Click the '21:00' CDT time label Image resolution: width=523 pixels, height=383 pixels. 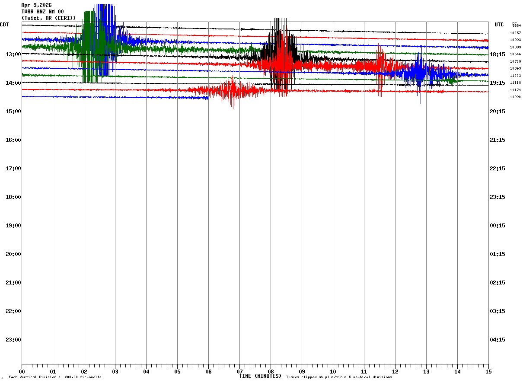pos(13,282)
